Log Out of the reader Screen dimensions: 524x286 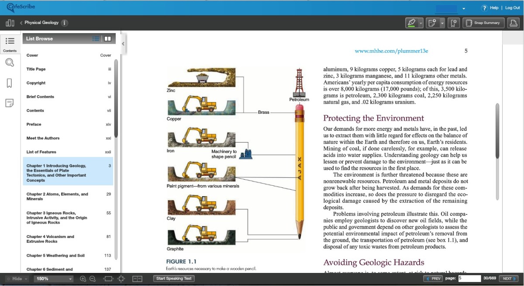513,8
